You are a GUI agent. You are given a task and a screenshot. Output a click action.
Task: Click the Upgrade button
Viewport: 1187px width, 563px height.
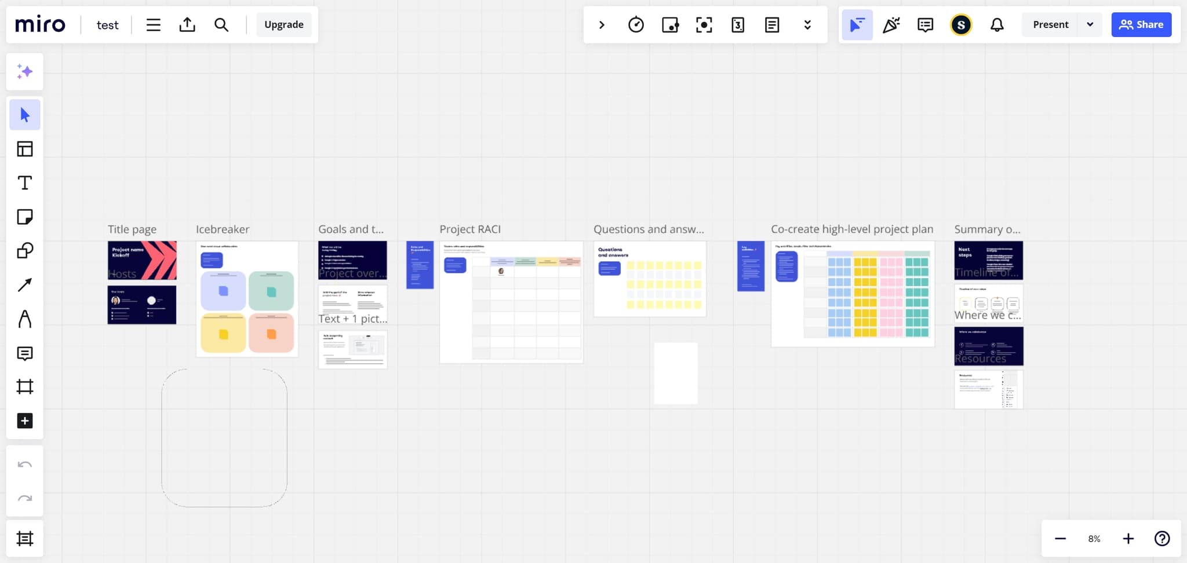point(283,25)
